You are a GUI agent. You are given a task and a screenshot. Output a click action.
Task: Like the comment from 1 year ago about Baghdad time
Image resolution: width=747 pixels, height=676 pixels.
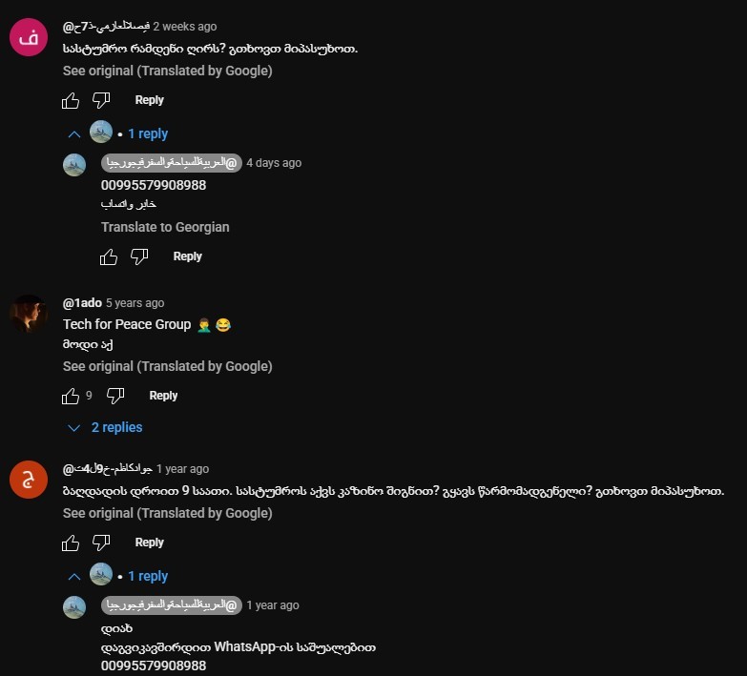pos(71,543)
